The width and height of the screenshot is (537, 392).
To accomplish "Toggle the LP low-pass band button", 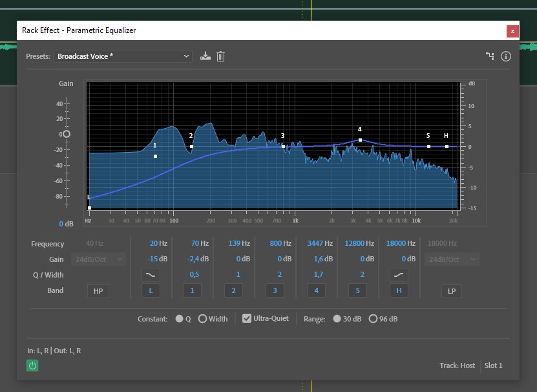I will [452, 291].
